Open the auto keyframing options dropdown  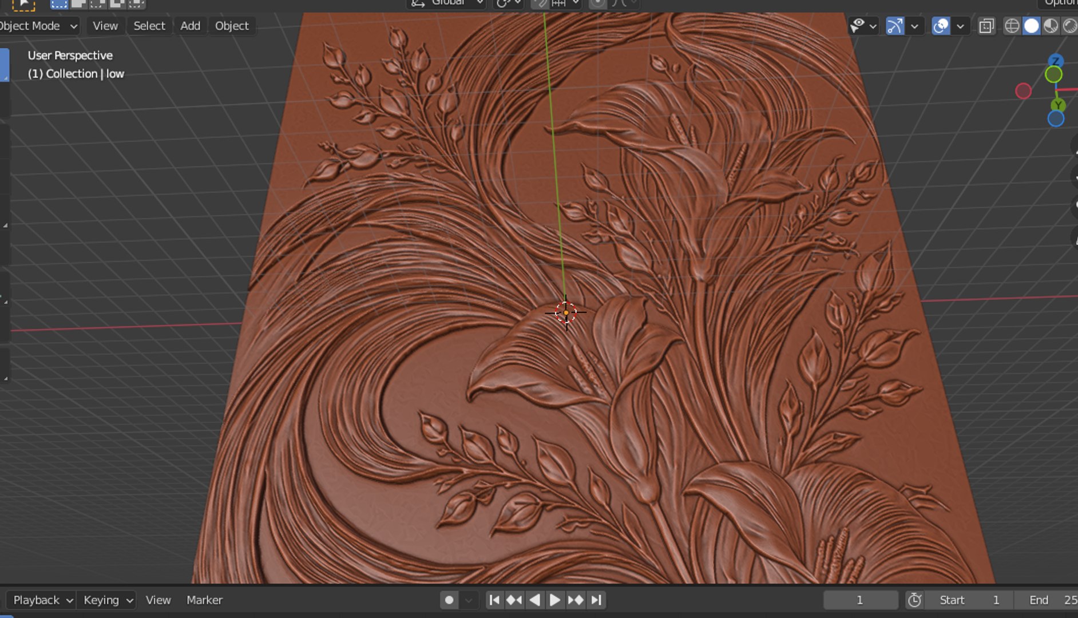coord(469,600)
